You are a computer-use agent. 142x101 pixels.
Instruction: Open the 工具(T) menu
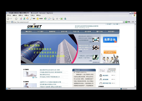click(x=32, y=15)
